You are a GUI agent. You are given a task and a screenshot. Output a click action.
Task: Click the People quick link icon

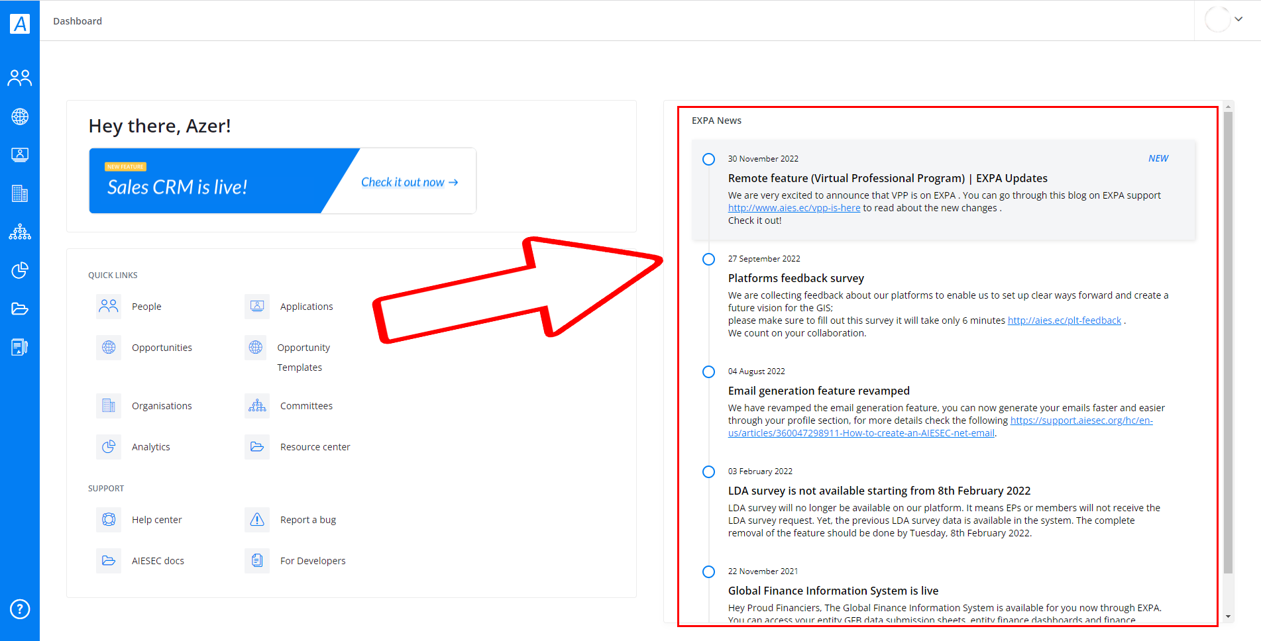109,307
